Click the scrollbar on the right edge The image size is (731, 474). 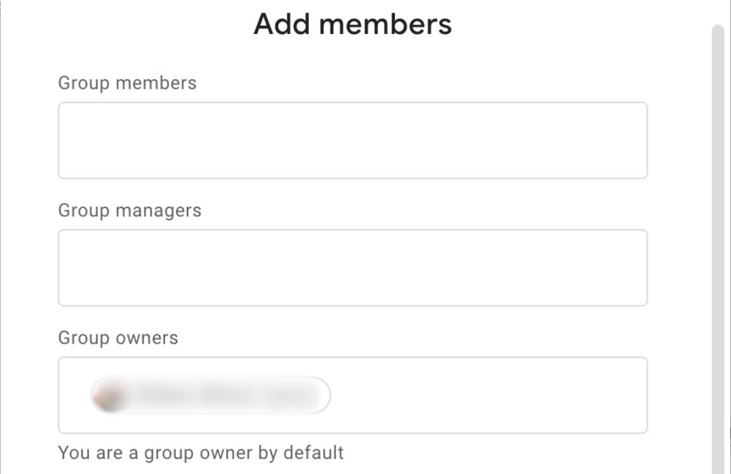(x=716, y=239)
